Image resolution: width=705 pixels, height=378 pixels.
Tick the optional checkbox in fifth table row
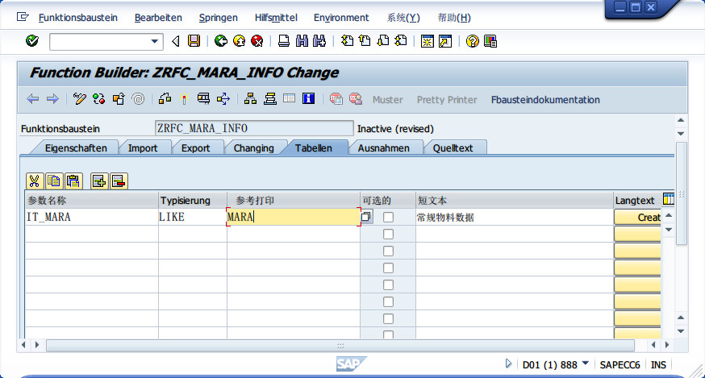tap(388, 285)
